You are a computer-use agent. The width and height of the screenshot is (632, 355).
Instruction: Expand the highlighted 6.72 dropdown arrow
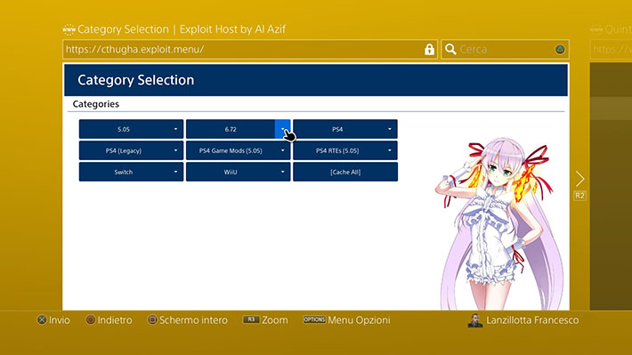282,129
